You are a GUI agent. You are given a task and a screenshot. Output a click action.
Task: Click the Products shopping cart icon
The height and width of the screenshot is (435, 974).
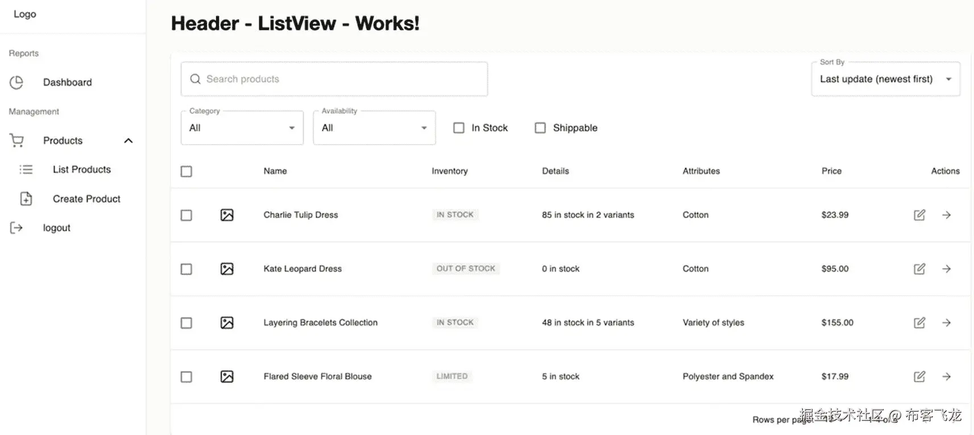tap(16, 140)
